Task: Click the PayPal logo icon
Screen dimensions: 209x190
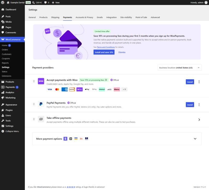Action: pos(41,104)
